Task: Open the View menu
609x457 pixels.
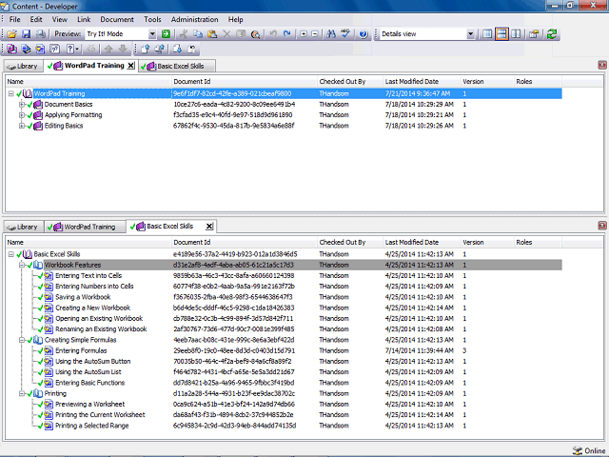Action: pyautogui.click(x=59, y=19)
